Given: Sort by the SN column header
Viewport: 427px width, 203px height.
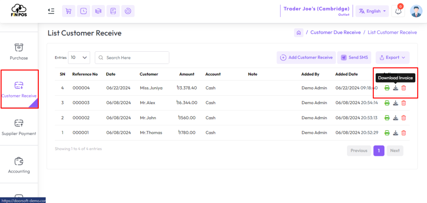Looking at the screenshot, I should point(63,74).
